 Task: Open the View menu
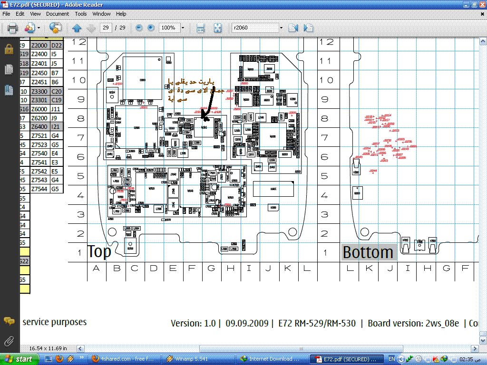[x=35, y=14]
